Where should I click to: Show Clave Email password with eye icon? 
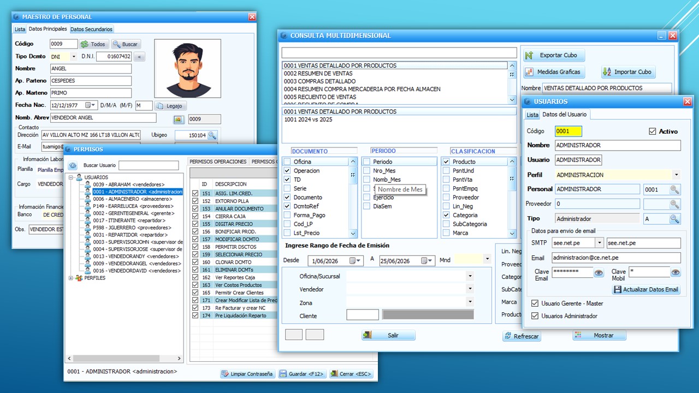coord(599,272)
